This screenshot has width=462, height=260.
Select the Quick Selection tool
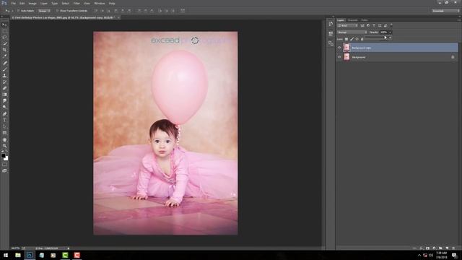(x=4, y=43)
